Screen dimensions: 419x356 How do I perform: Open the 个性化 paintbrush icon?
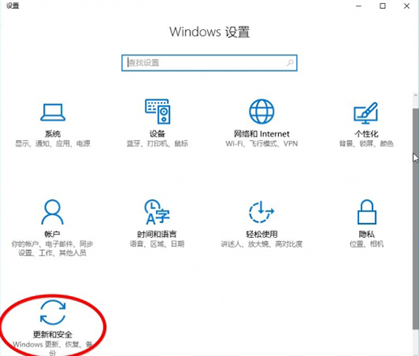click(366, 112)
